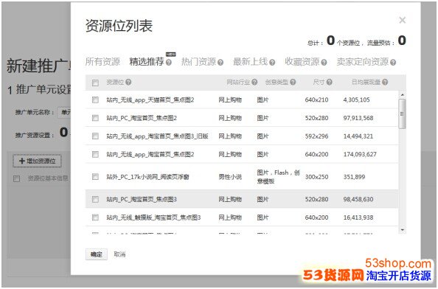Tick select-all checkbox in table header
The image size is (438, 289).
(95, 83)
